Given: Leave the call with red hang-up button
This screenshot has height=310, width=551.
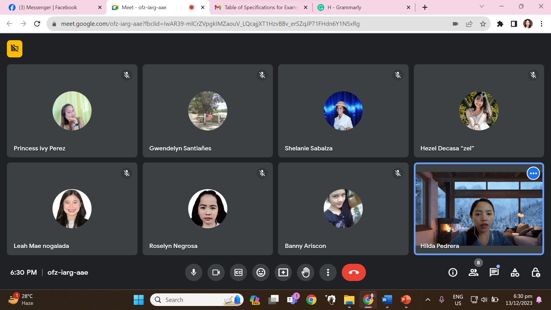Looking at the screenshot, I should (354, 272).
